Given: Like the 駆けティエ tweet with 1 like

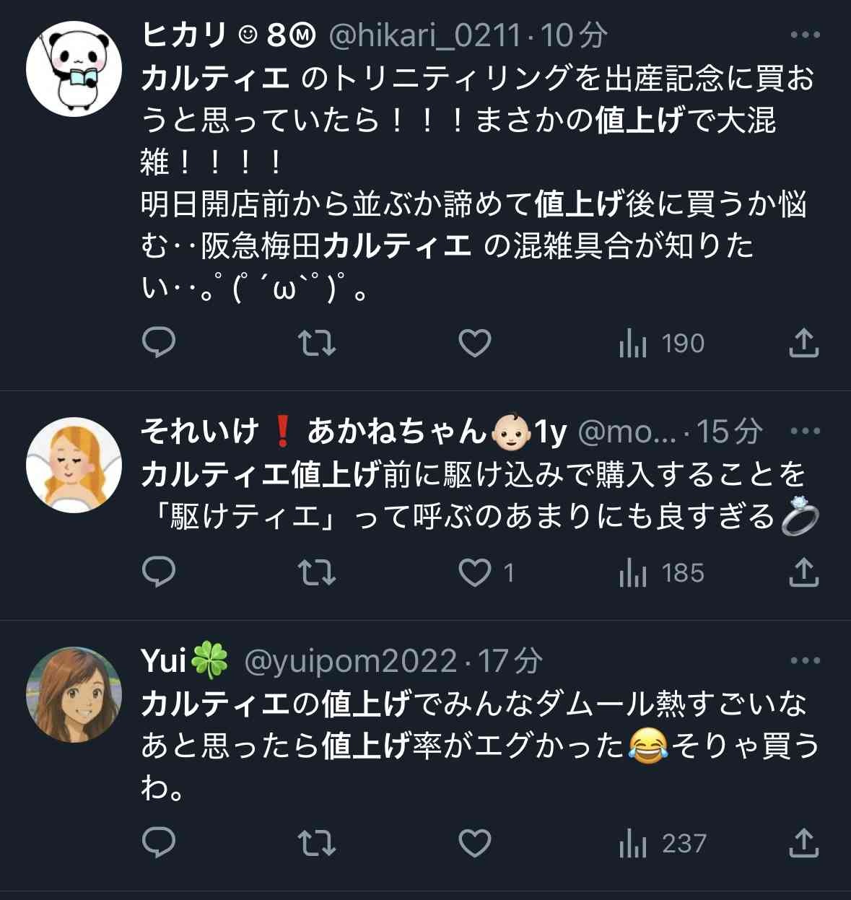Looking at the screenshot, I should pyautogui.click(x=476, y=572).
